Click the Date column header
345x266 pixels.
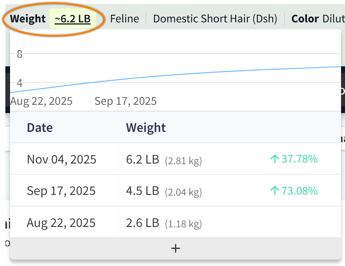point(40,127)
